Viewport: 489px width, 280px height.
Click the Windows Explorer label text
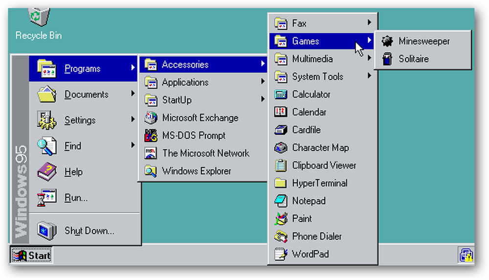[x=197, y=171]
